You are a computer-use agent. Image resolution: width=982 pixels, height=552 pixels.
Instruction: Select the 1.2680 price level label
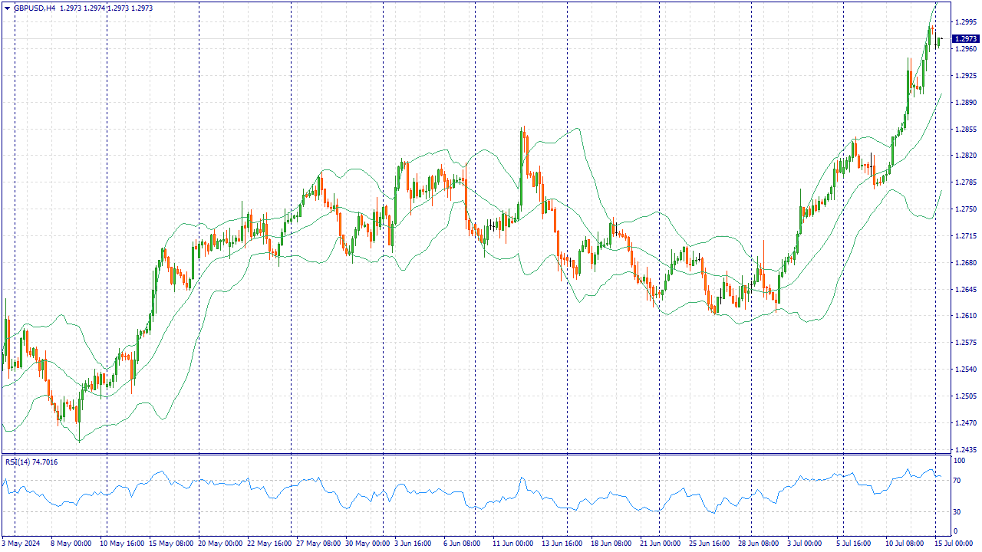966,263
